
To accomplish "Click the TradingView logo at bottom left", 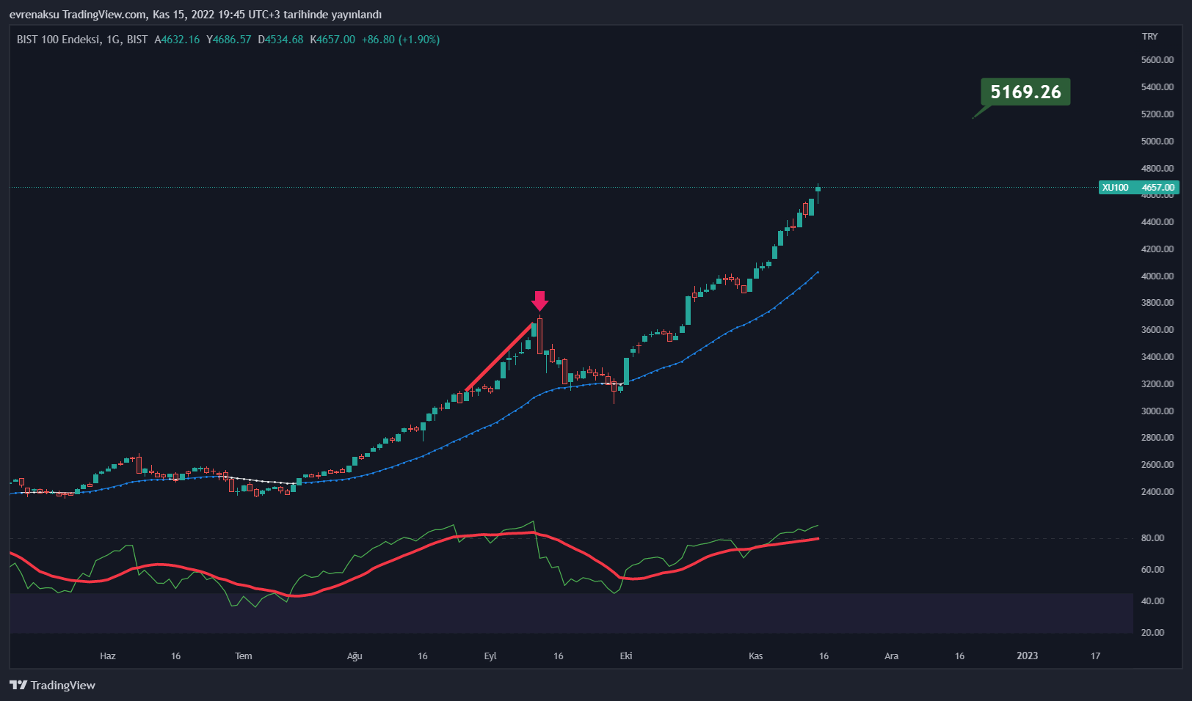I will point(52,685).
